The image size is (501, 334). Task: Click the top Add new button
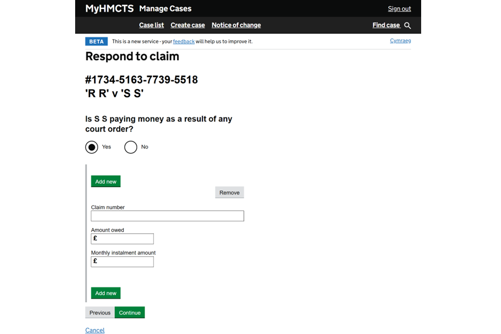pyautogui.click(x=106, y=182)
